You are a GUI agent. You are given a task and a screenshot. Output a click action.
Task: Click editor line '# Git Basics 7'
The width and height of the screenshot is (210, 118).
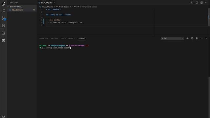click(x=54, y=10)
